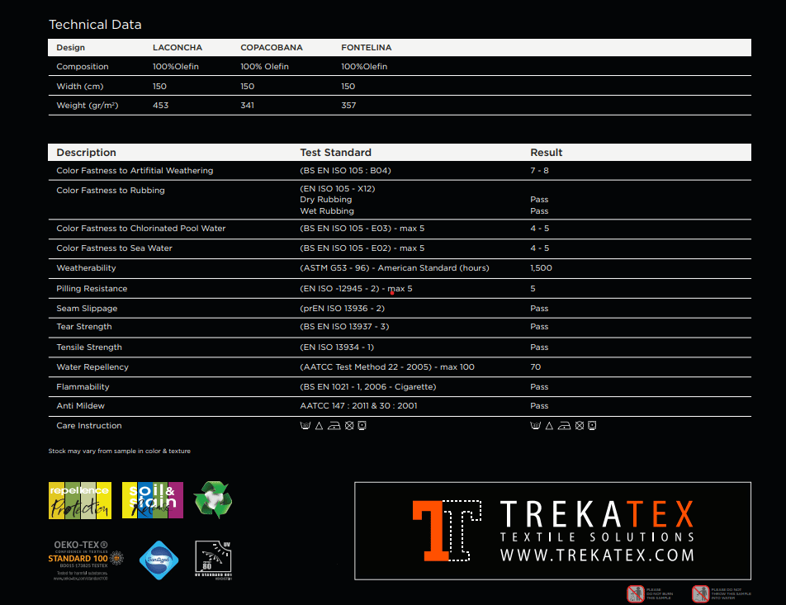Click the stock may vary disclaimer note

click(x=119, y=451)
